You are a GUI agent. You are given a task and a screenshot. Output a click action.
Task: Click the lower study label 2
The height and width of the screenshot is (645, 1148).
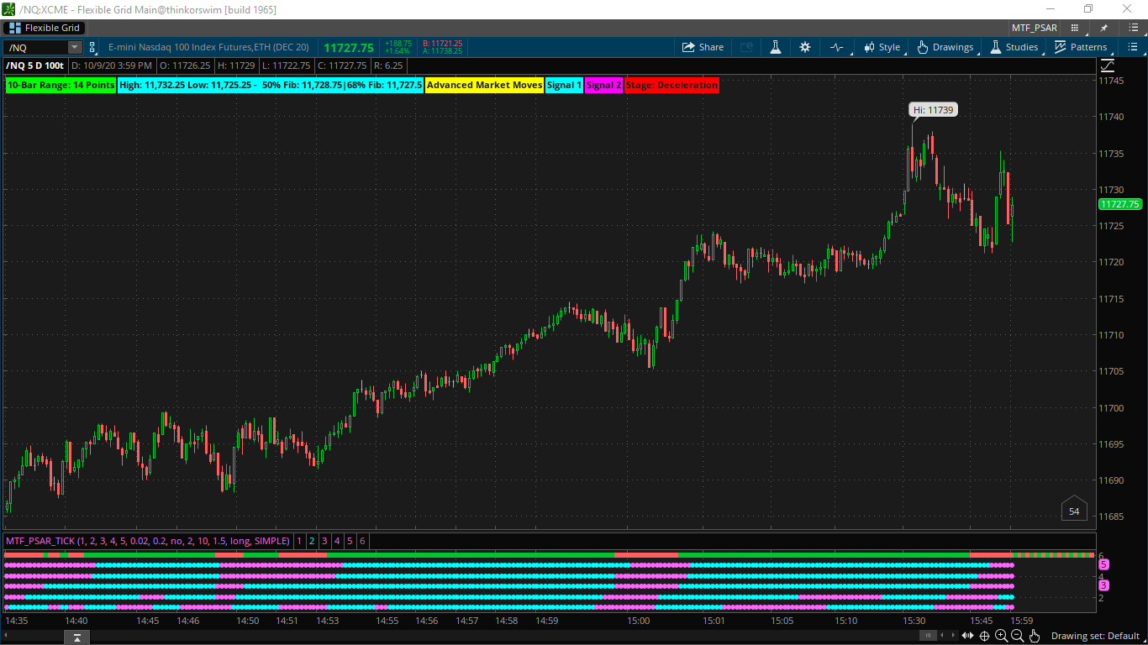312,541
